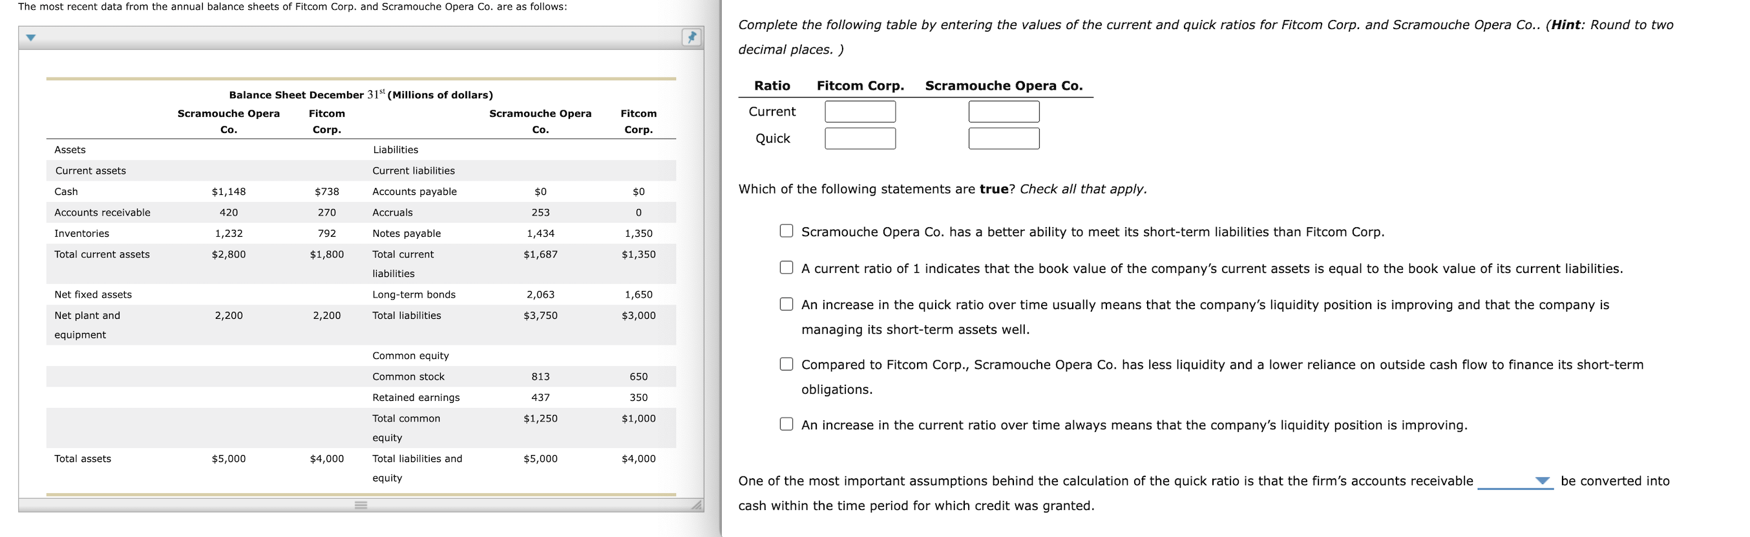Click accounts receivable value 270
1750x537 pixels.
pyautogui.click(x=327, y=212)
